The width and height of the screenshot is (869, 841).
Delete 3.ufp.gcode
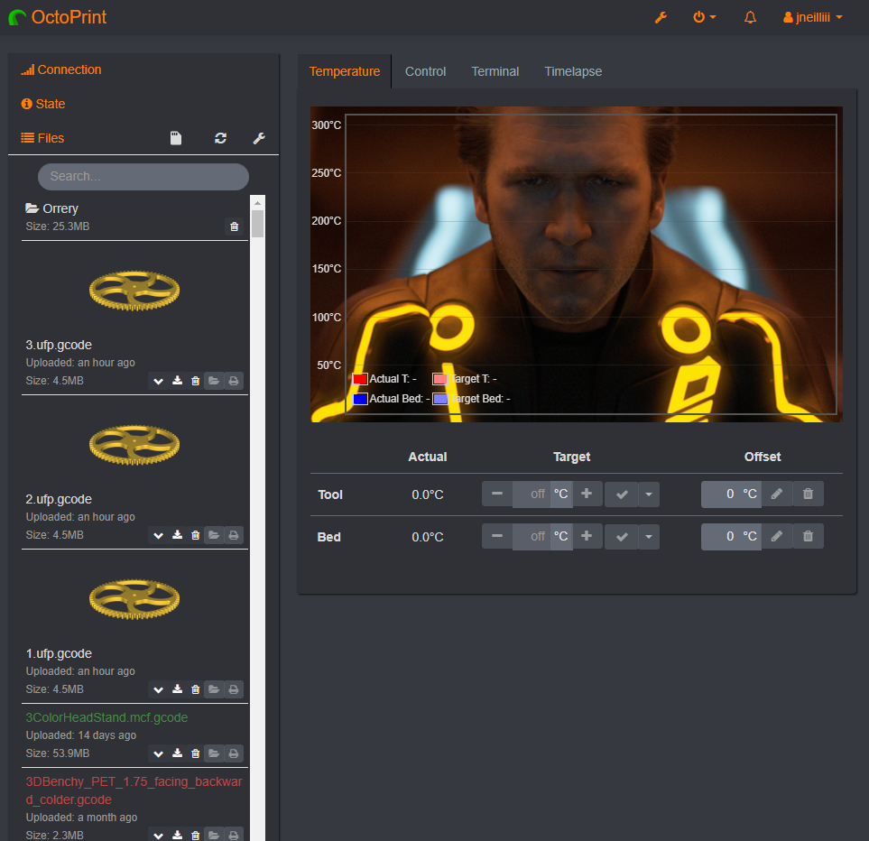[196, 381]
